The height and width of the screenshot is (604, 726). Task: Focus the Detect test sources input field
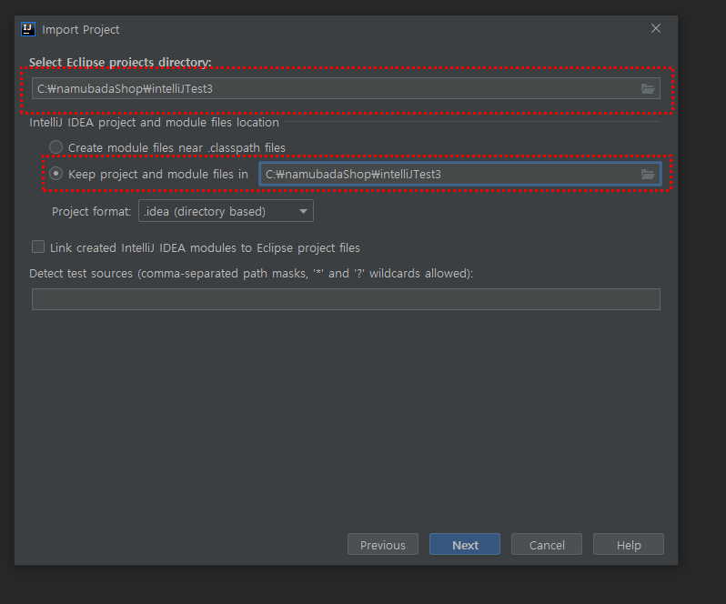(x=346, y=299)
